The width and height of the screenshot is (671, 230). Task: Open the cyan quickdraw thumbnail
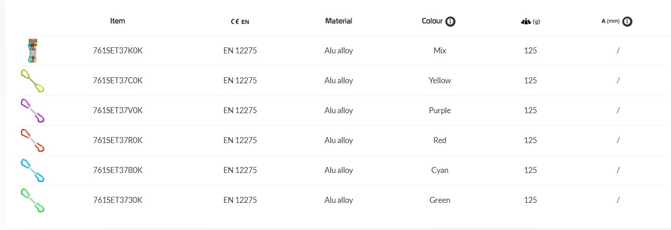click(x=33, y=170)
